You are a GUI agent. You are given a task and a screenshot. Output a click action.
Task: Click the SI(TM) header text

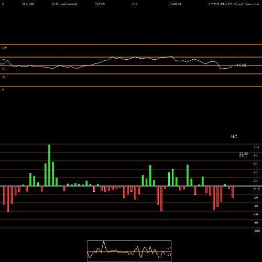click(100, 4)
